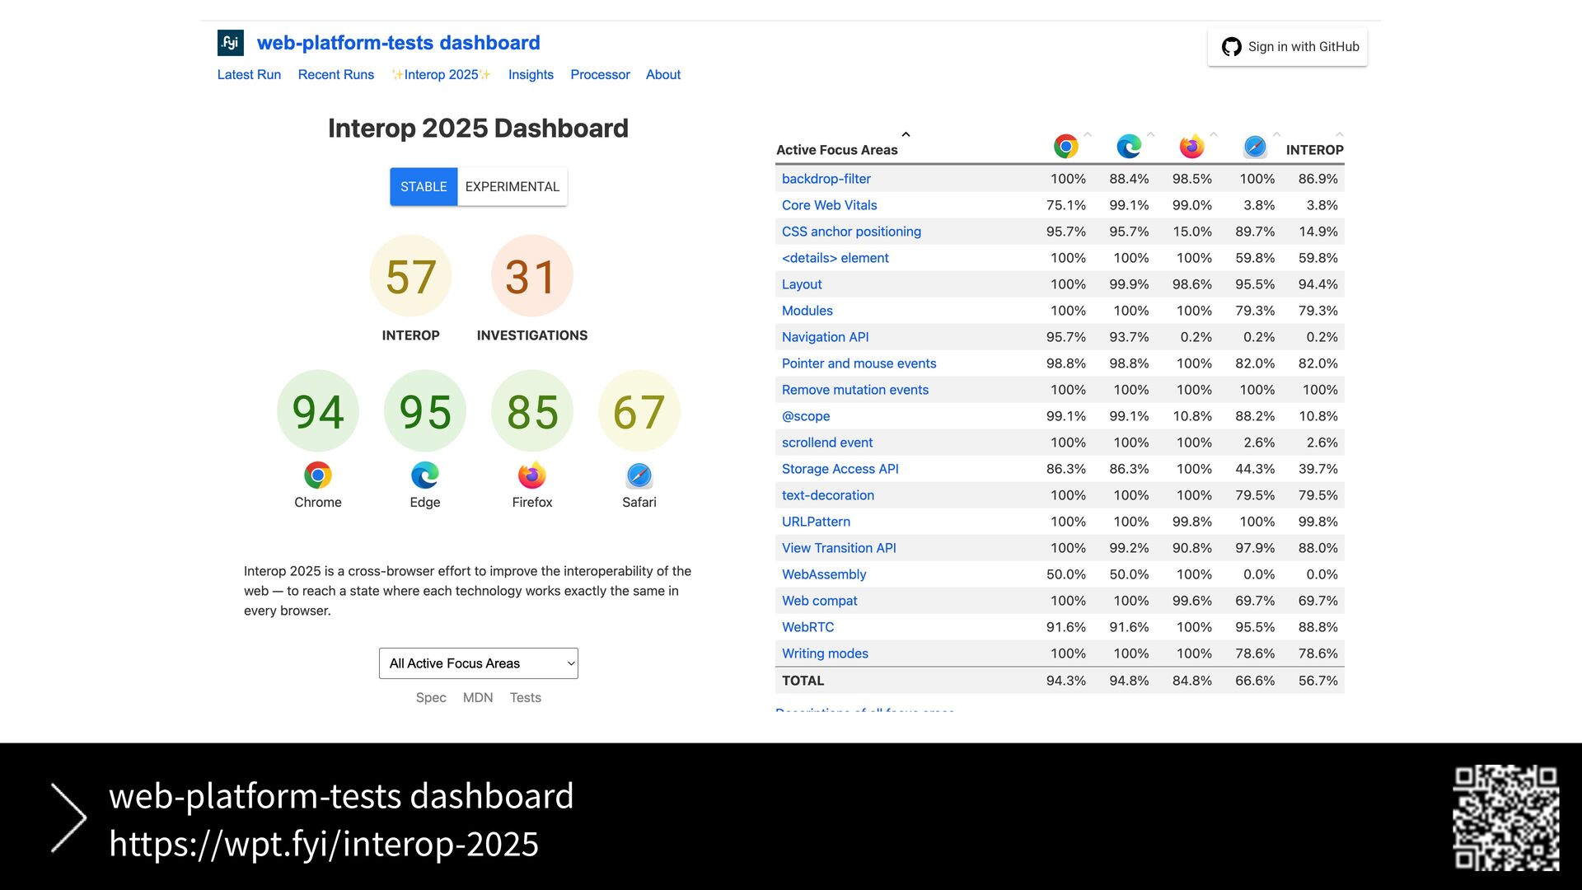Click the wpt.fyi logo icon
The width and height of the screenshot is (1582, 890).
[x=230, y=43]
